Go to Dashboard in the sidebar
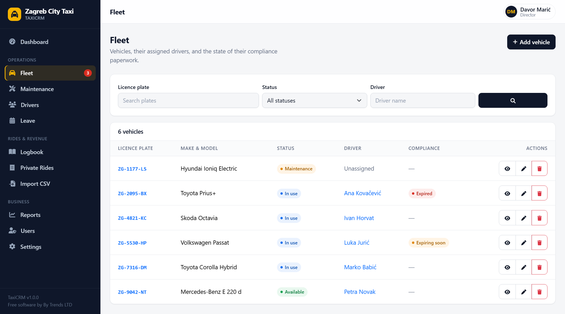This screenshot has height=314, width=565. coord(50,42)
